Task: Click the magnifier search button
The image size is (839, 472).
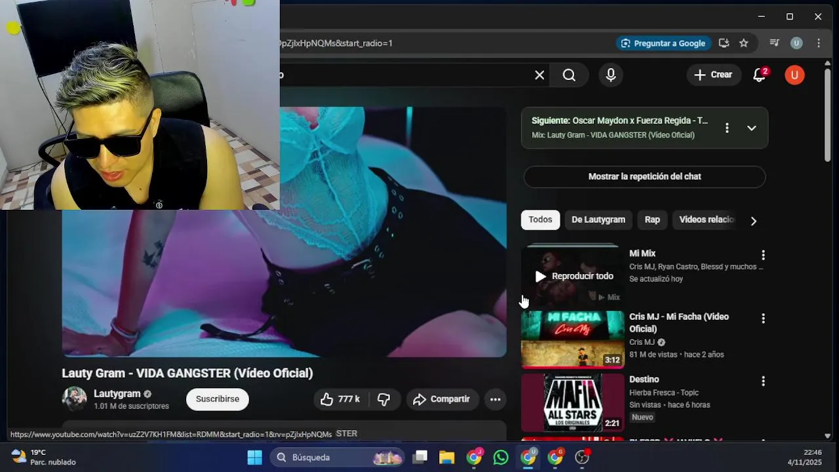Action: click(x=569, y=75)
